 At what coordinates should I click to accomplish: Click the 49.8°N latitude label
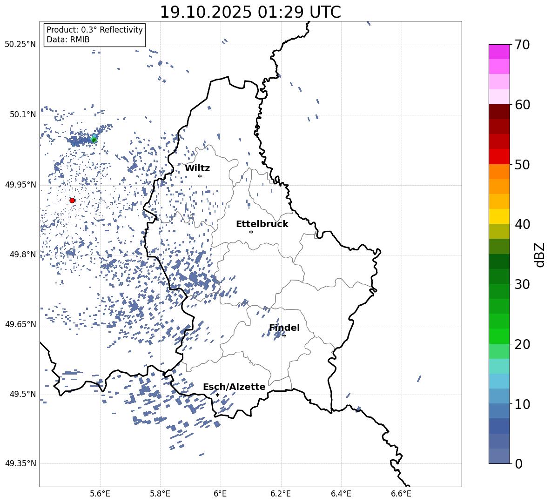tap(23, 255)
